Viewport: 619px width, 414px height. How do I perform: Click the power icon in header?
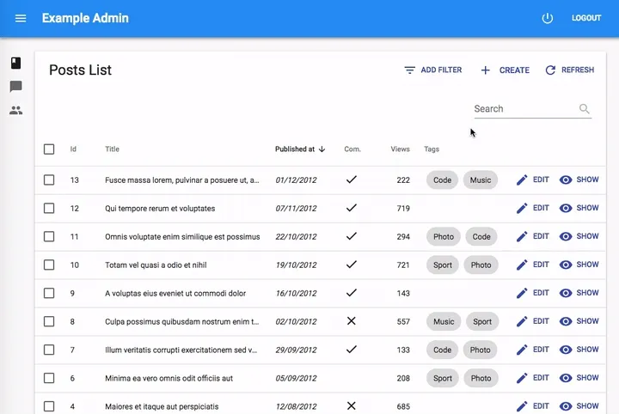(x=548, y=18)
